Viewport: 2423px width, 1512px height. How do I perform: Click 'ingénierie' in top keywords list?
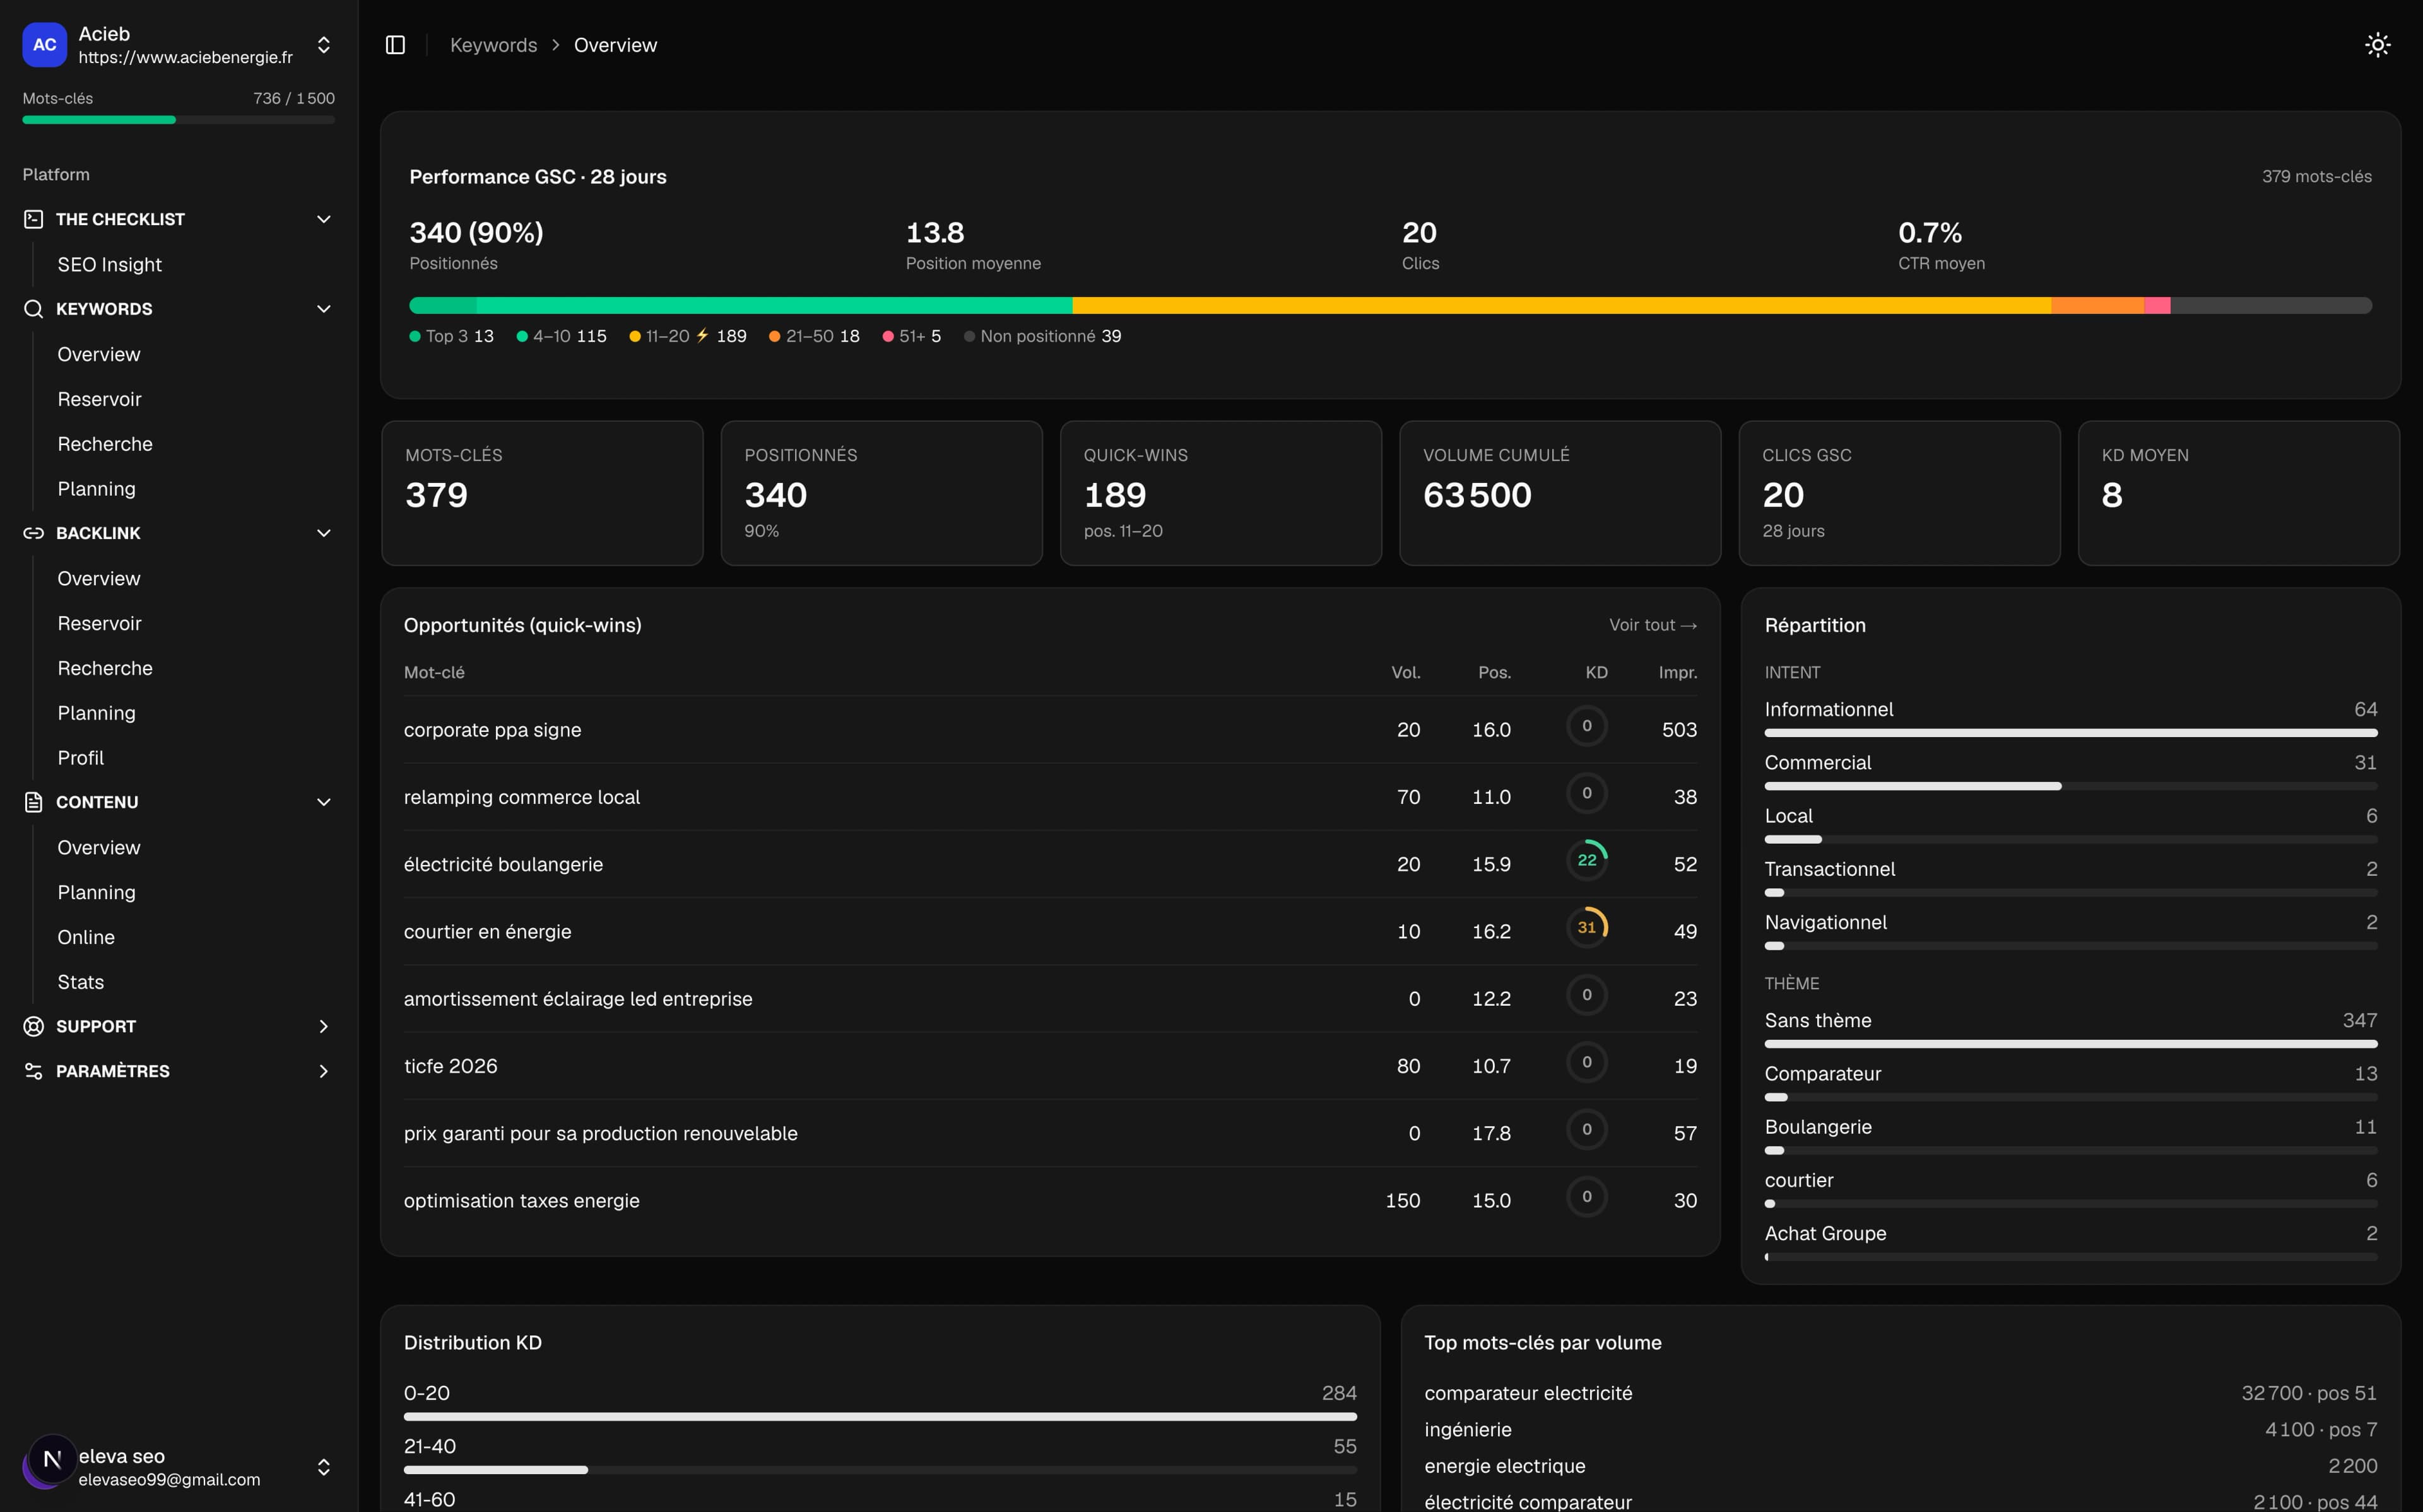1468,1429
